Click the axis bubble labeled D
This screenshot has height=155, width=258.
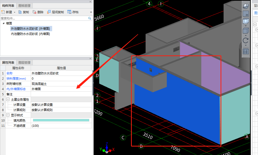(97, 76)
